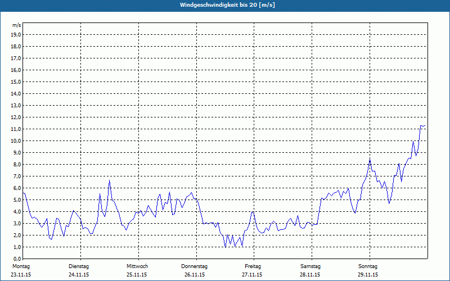Click the '3,0' axis label
Viewport: 450px width, 281px height.
click(17, 223)
